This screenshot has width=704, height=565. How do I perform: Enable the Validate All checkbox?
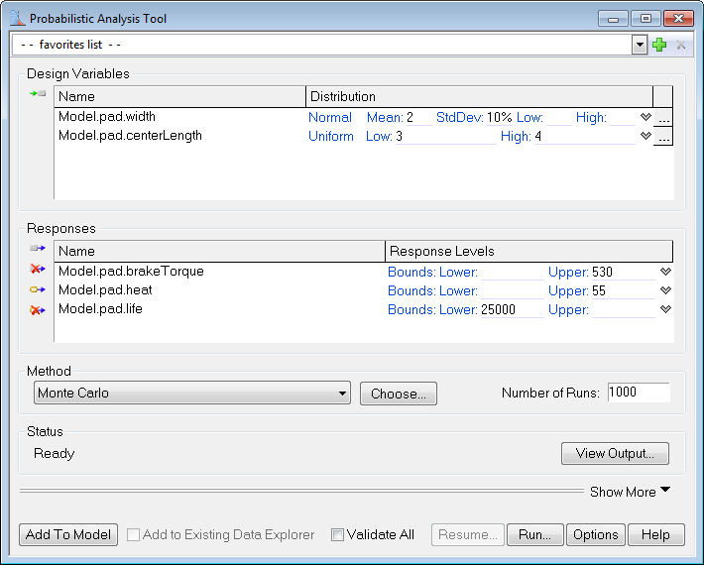[337, 535]
